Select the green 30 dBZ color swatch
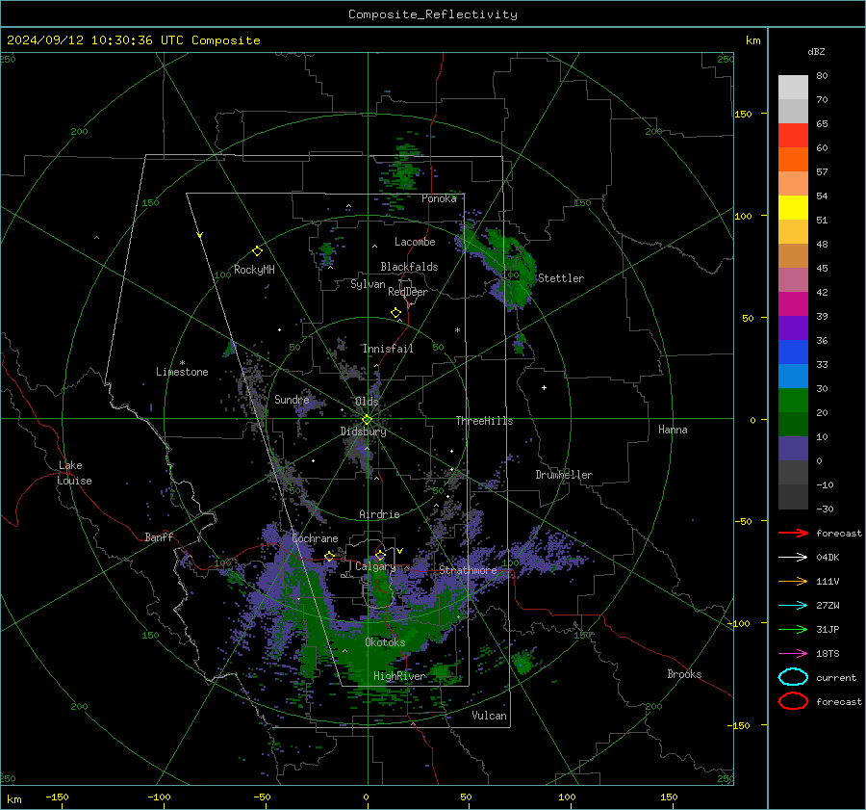 coord(793,400)
